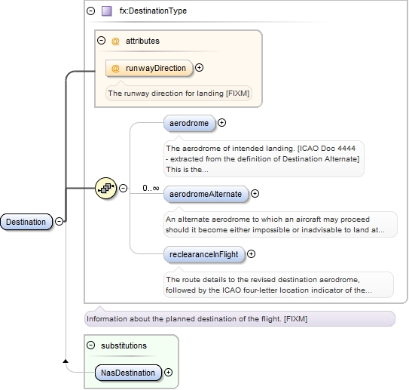Image resolution: width=409 pixels, height=390 pixels.
Task: Collapse the fx:DestinationType section
Action: click(91, 11)
